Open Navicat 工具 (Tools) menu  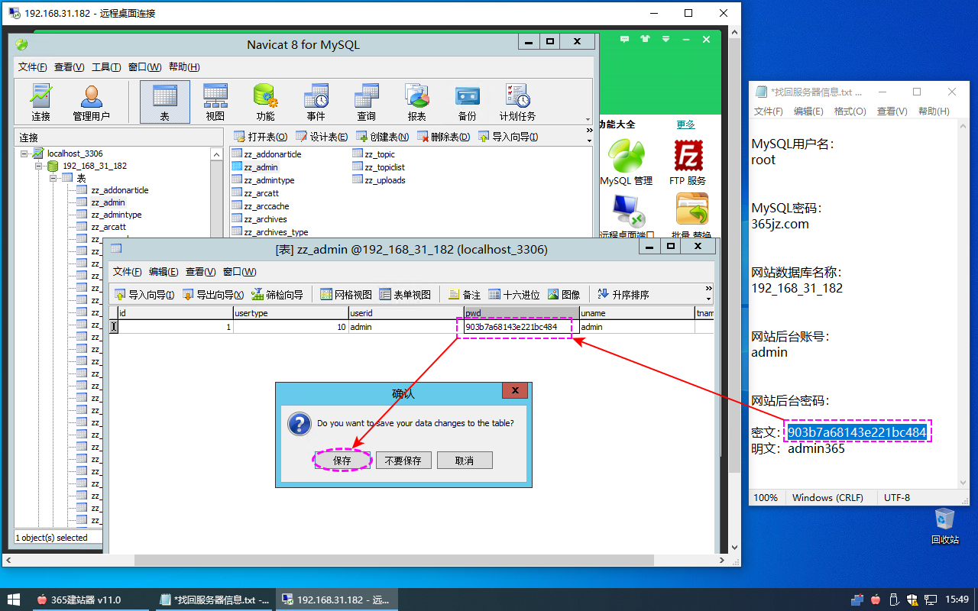[106, 67]
